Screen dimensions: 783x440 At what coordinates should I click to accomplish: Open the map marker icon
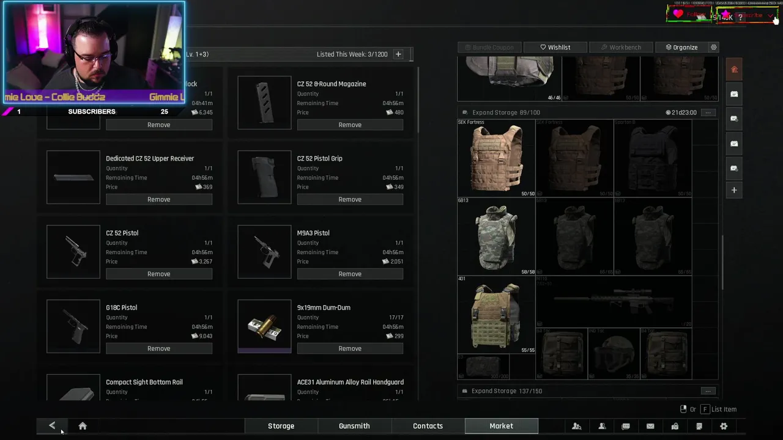click(x=675, y=426)
